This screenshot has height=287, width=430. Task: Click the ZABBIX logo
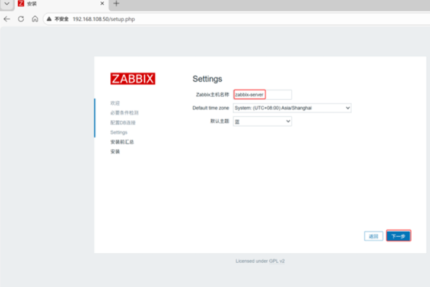[133, 79]
